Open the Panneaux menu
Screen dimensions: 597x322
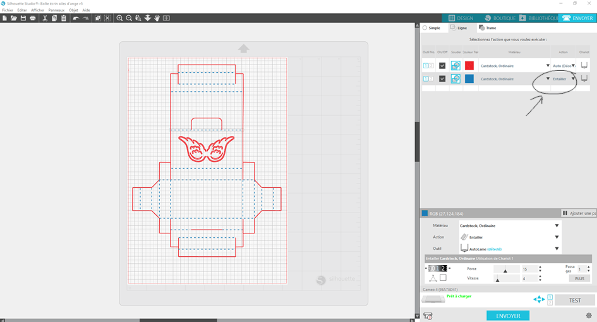56,10
